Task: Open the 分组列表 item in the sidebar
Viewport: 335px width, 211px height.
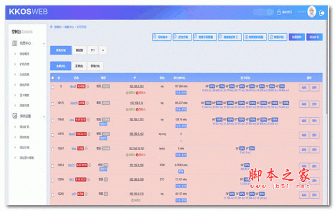Action: pos(25,75)
